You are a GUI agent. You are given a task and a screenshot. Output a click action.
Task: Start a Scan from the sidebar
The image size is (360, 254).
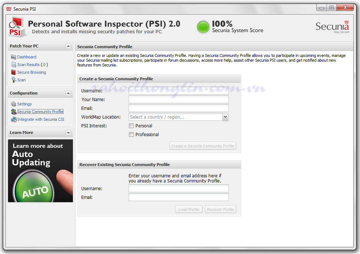pyautogui.click(x=21, y=80)
